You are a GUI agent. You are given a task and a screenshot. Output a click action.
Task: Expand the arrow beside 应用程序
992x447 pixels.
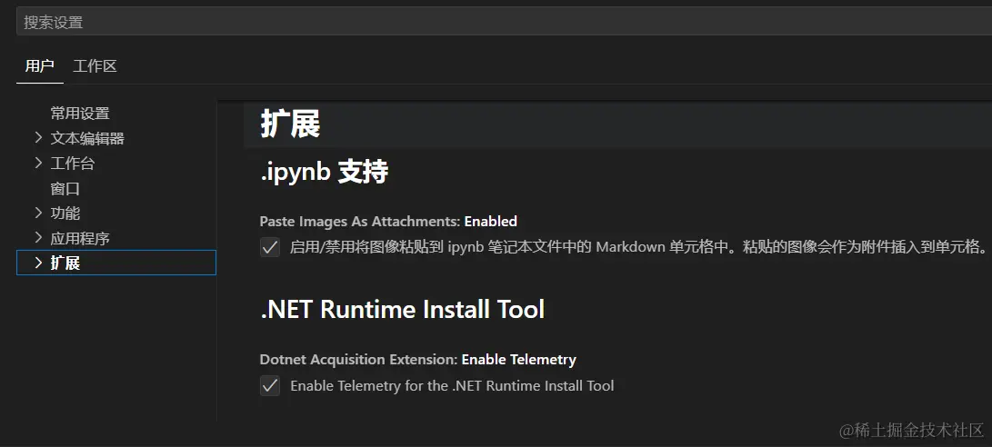click(x=38, y=238)
